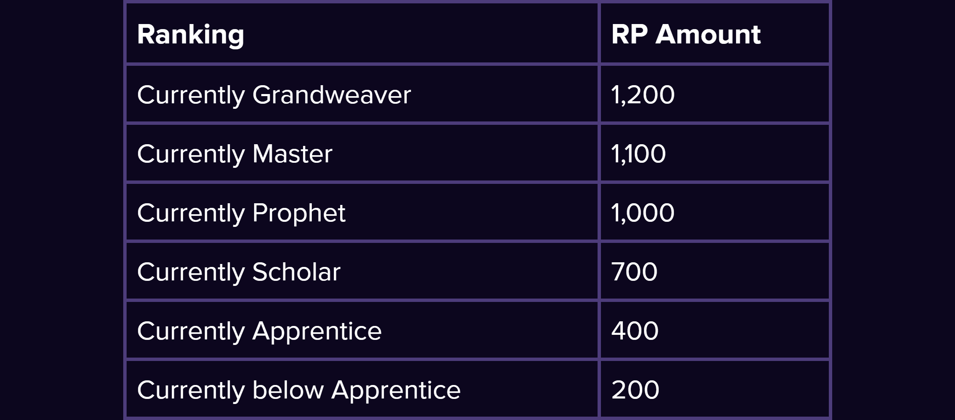Click the word Amount in header
This screenshot has height=420, width=955.
coord(708,34)
